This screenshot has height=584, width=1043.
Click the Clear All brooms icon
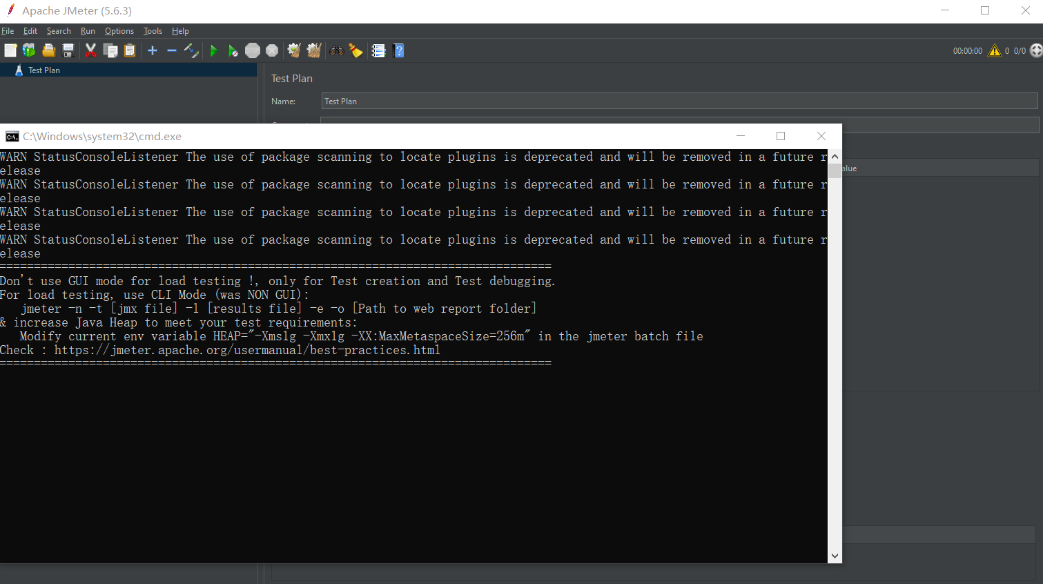click(x=314, y=50)
